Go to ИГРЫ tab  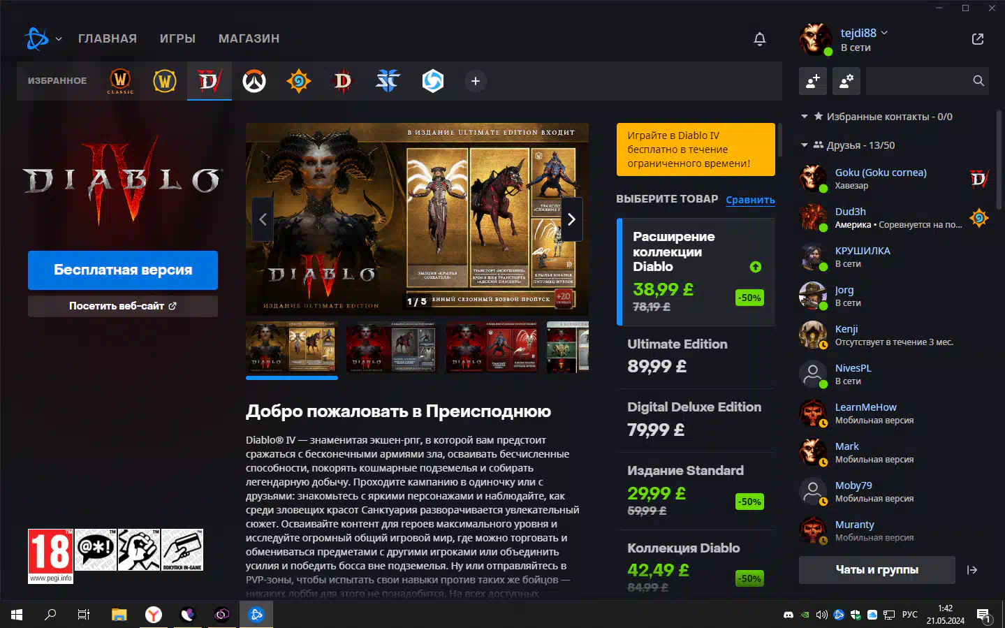click(177, 39)
